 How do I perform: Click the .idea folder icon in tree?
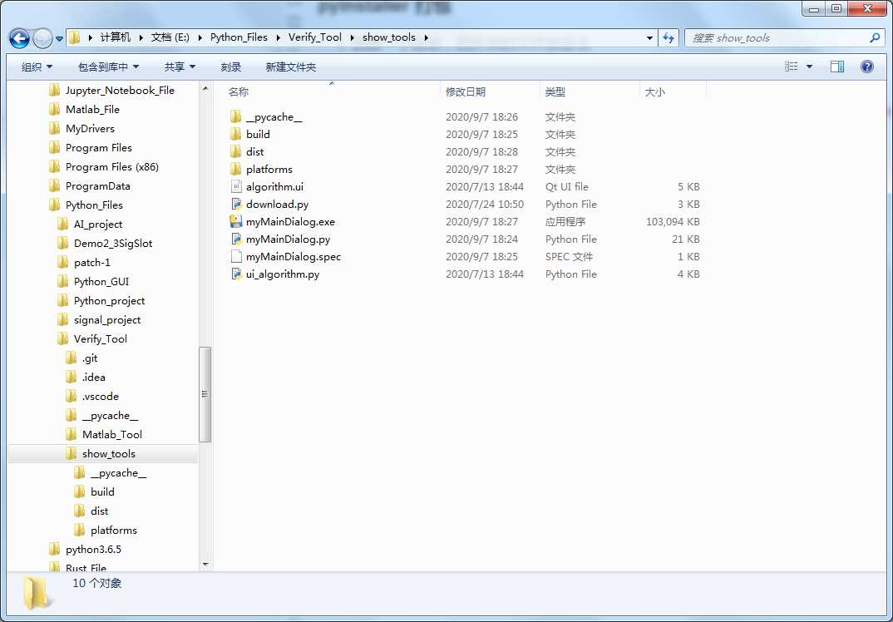click(72, 377)
